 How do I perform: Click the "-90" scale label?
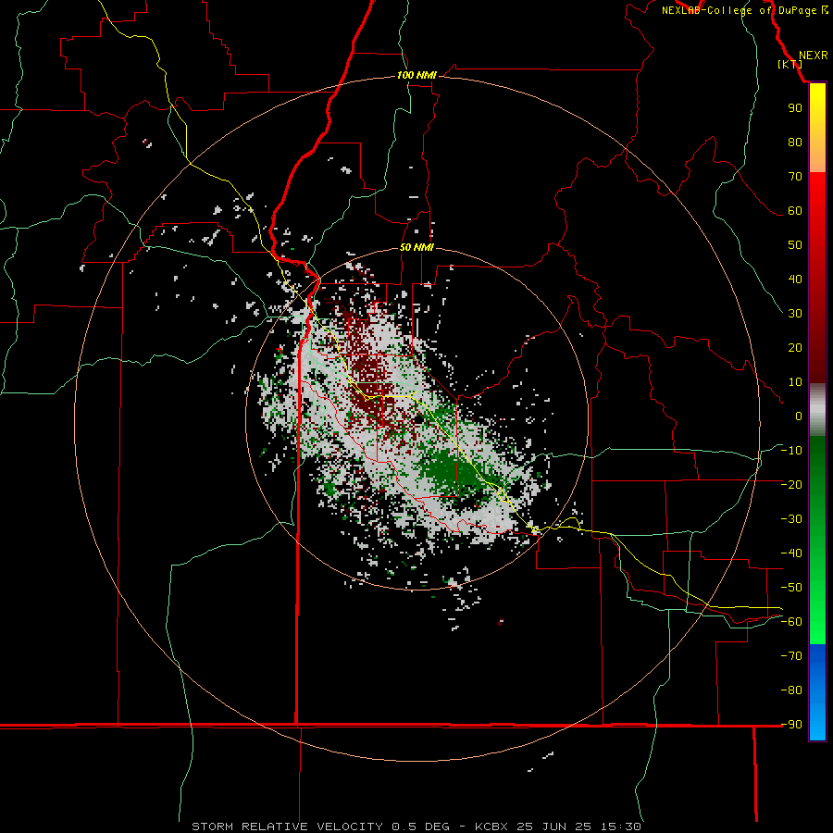791,724
